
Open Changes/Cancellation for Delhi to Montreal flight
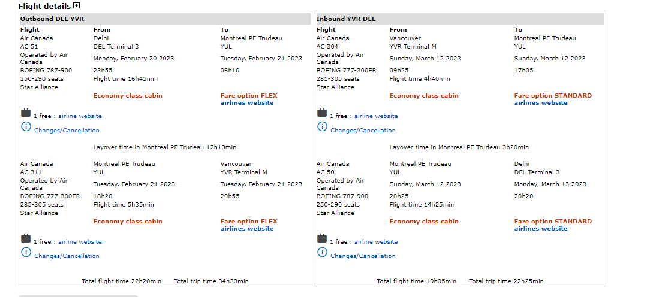click(x=67, y=131)
